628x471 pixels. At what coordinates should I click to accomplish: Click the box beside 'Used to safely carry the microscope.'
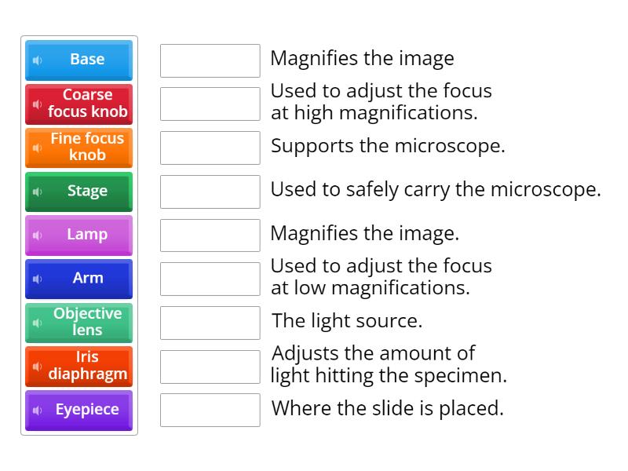tap(209, 191)
